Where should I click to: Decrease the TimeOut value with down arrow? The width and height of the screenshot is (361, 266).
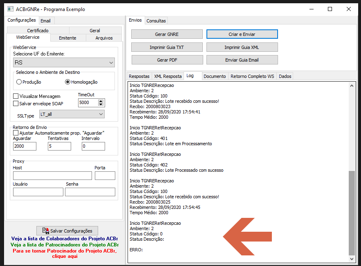pyautogui.click(x=101, y=104)
